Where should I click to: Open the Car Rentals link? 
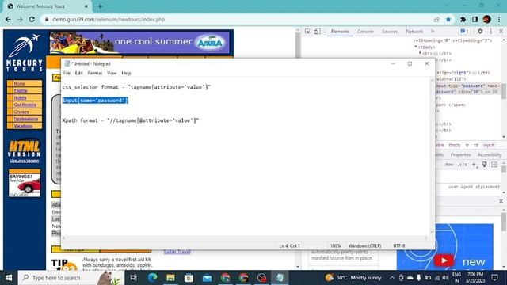pyautogui.click(x=25, y=104)
